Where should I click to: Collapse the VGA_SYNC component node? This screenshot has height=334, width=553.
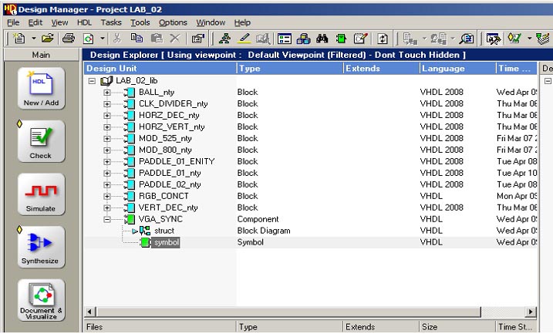coord(107,219)
